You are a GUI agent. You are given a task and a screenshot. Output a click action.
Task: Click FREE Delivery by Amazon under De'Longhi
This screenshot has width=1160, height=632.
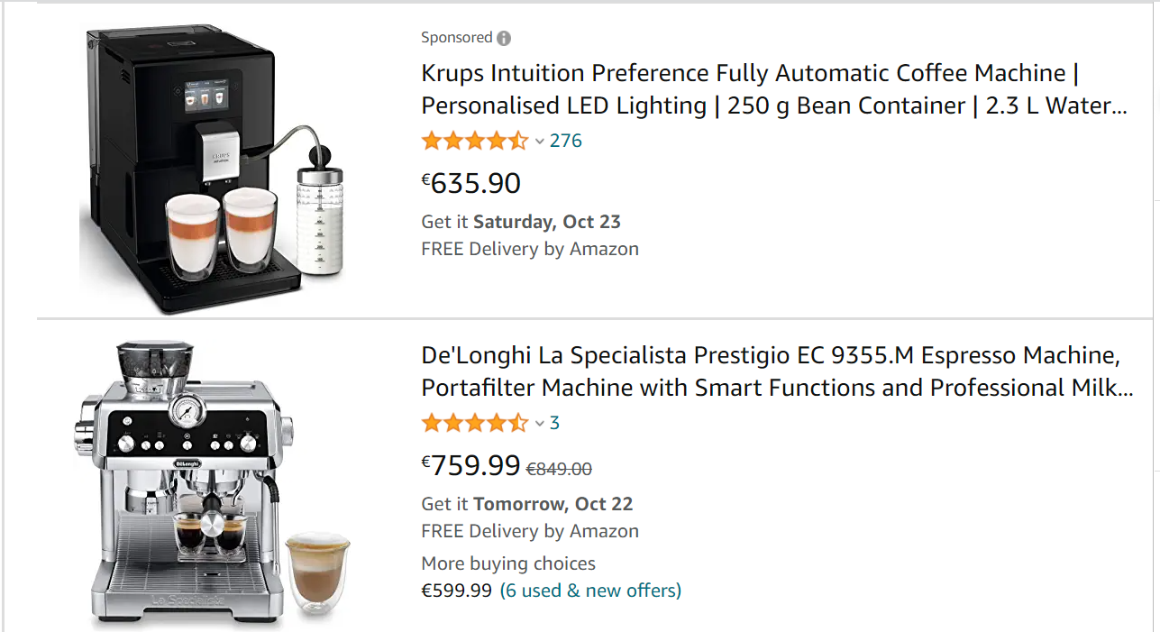coord(530,531)
